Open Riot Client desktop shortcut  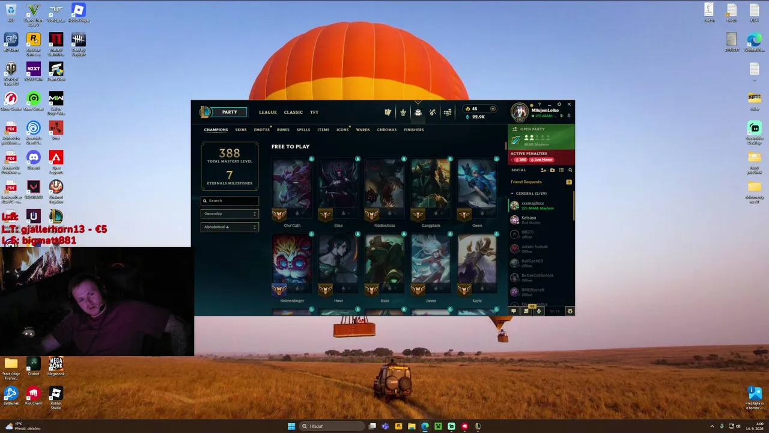(x=34, y=396)
